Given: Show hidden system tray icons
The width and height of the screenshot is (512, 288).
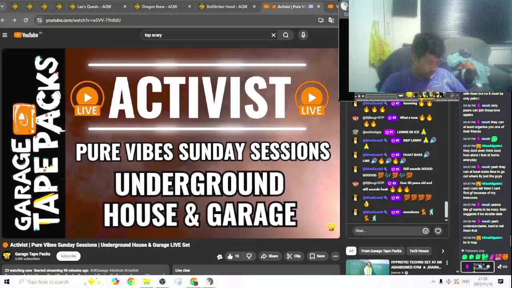Looking at the screenshot, I should click(433, 282).
